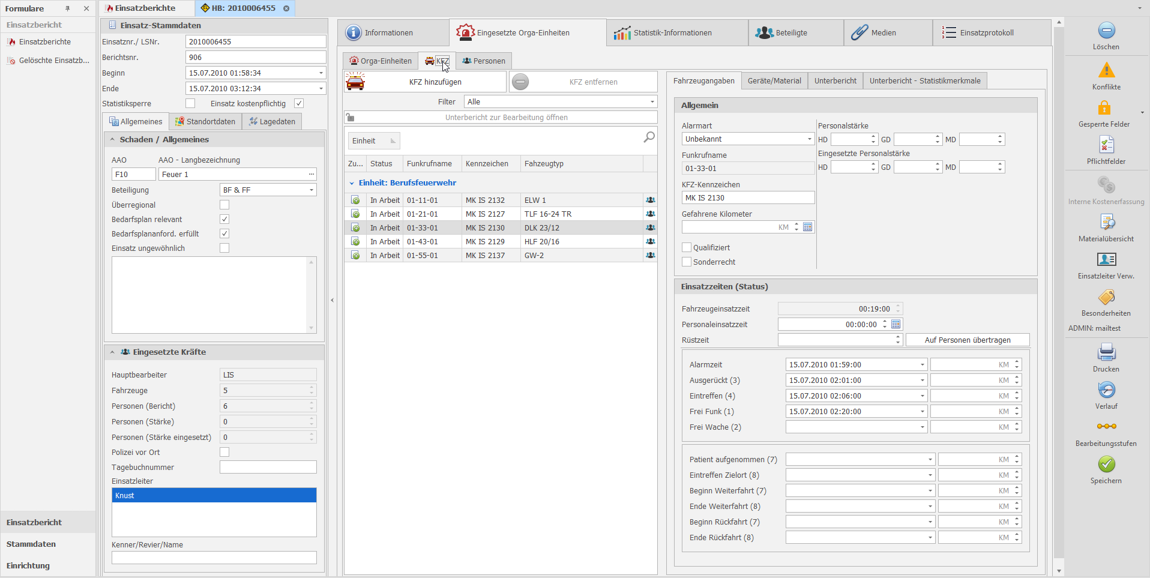
Task: Click the KFZ-Kennzeichen input field
Action: tap(747, 198)
